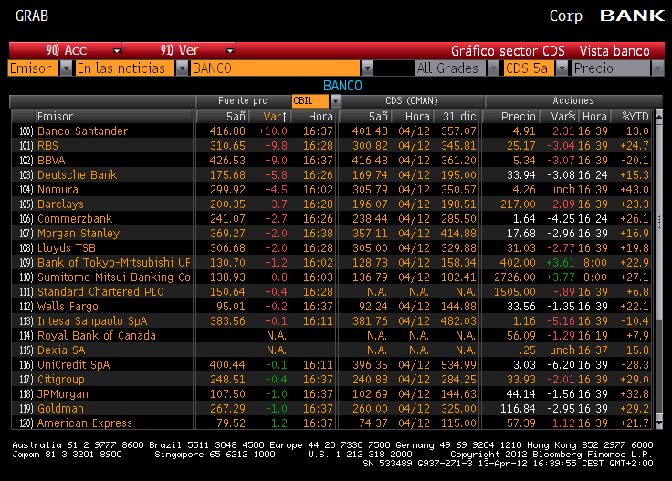
Task: Click the Acciones group header
Action: [573, 101]
